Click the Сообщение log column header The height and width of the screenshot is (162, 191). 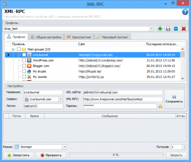pyautogui.click(x=110, y=116)
